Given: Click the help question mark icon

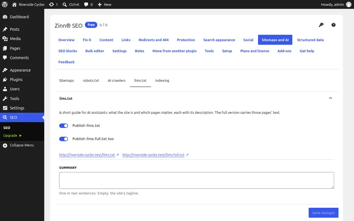Looking at the screenshot, I should [333, 25].
